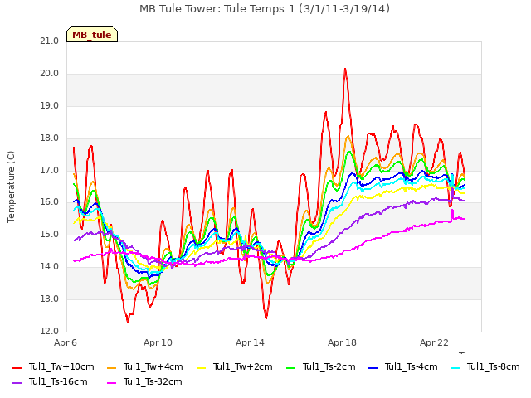Click the 20.0 y-axis tick label
The image size is (531, 398).
click(x=50, y=74)
